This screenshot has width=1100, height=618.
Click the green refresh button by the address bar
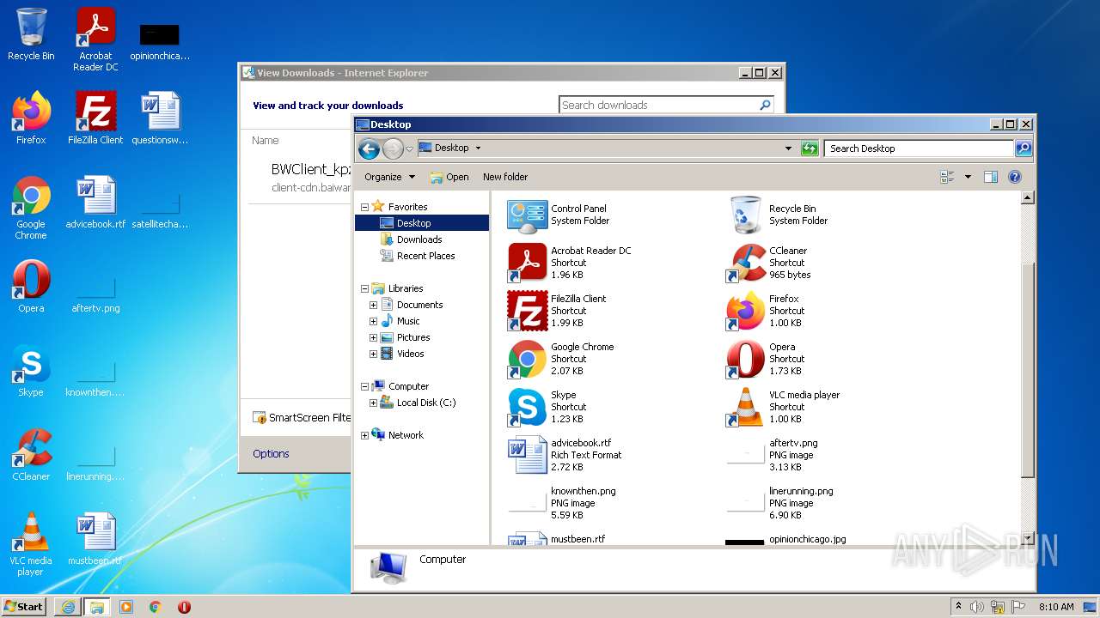tap(809, 148)
